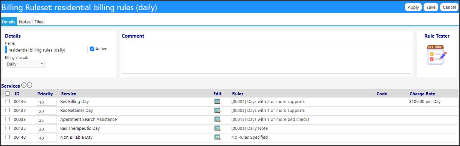Click the 'No Rules Specified' text
The height and width of the screenshot is (146, 460).
pos(249,137)
